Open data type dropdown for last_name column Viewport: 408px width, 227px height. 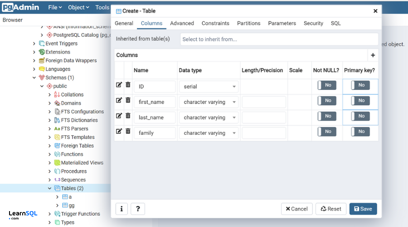[x=209, y=118]
